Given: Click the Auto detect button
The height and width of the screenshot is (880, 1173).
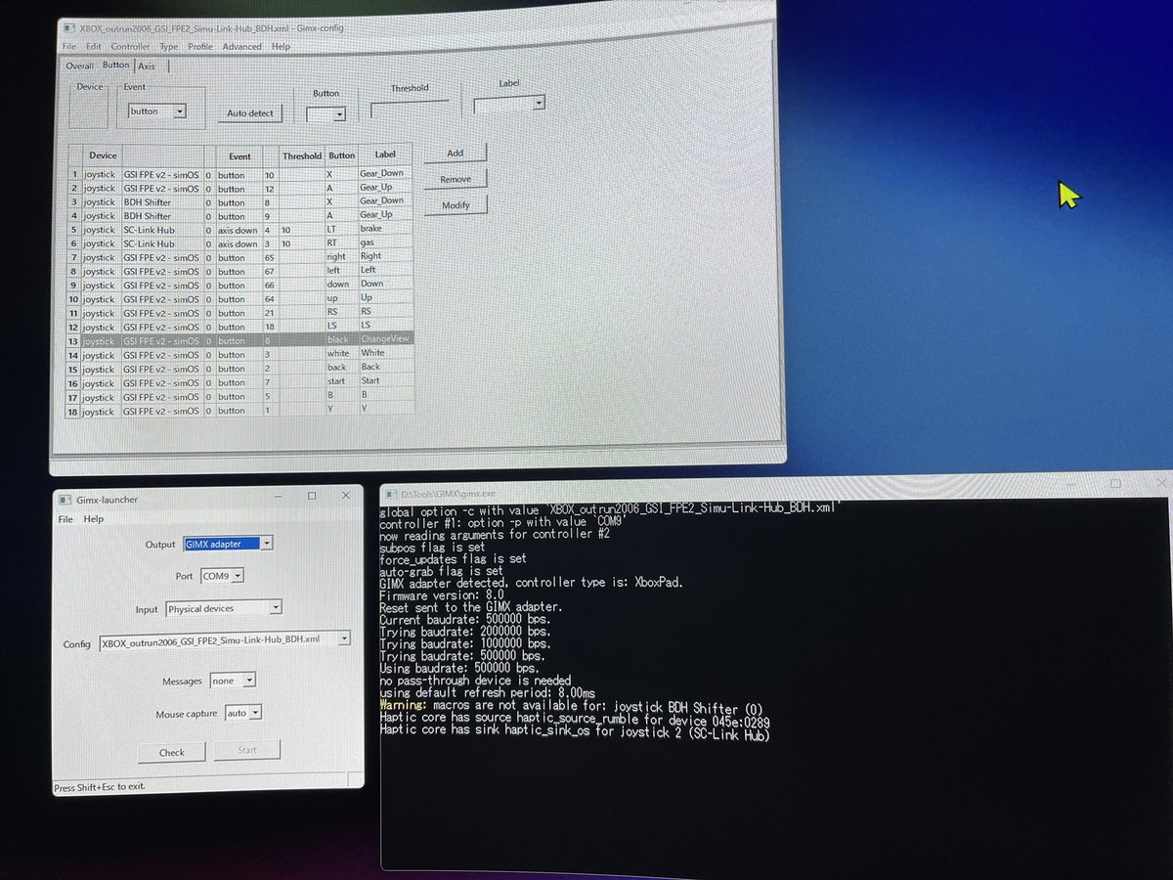Looking at the screenshot, I should pyautogui.click(x=250, y=113).
